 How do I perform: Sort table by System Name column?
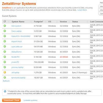(18, 22)
